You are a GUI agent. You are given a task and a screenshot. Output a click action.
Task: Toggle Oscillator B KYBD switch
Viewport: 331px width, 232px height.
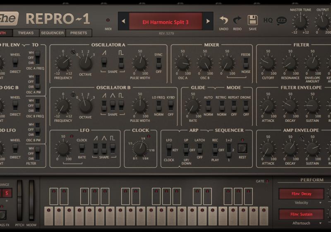coord(170,106)
